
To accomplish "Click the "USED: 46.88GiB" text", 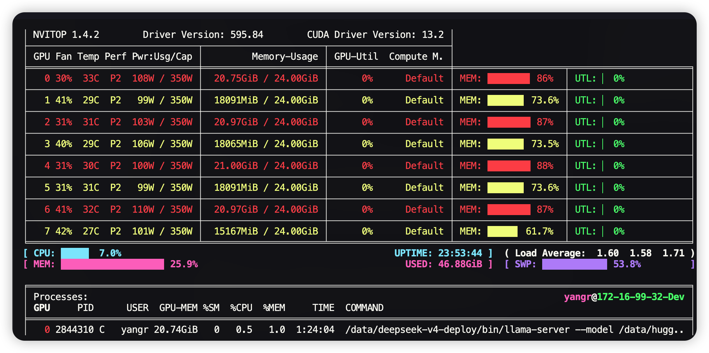I will 444,264.
